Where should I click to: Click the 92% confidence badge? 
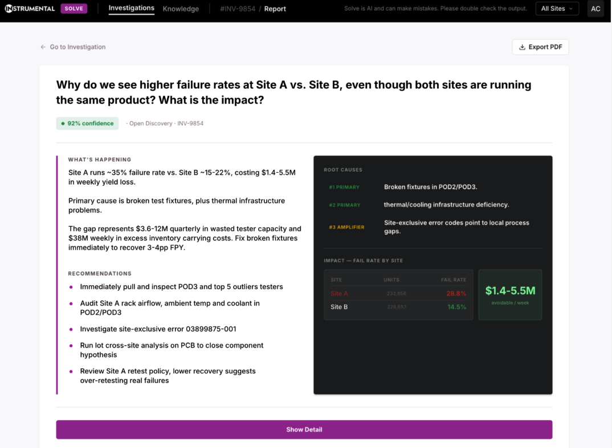pyautogui.click(x=87, y=123)
